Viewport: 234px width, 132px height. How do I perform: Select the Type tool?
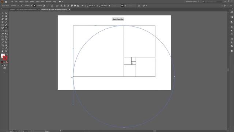(x=3, y=22)
